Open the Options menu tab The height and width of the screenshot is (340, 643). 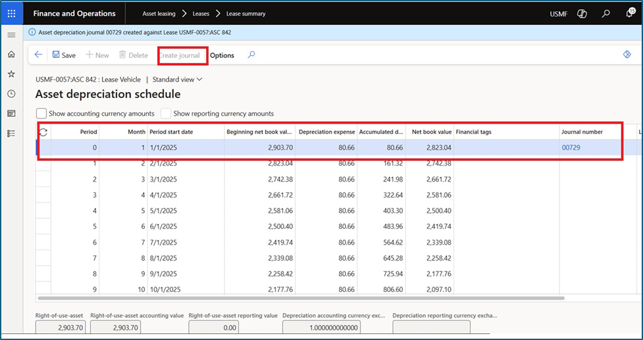click(222, 55)
